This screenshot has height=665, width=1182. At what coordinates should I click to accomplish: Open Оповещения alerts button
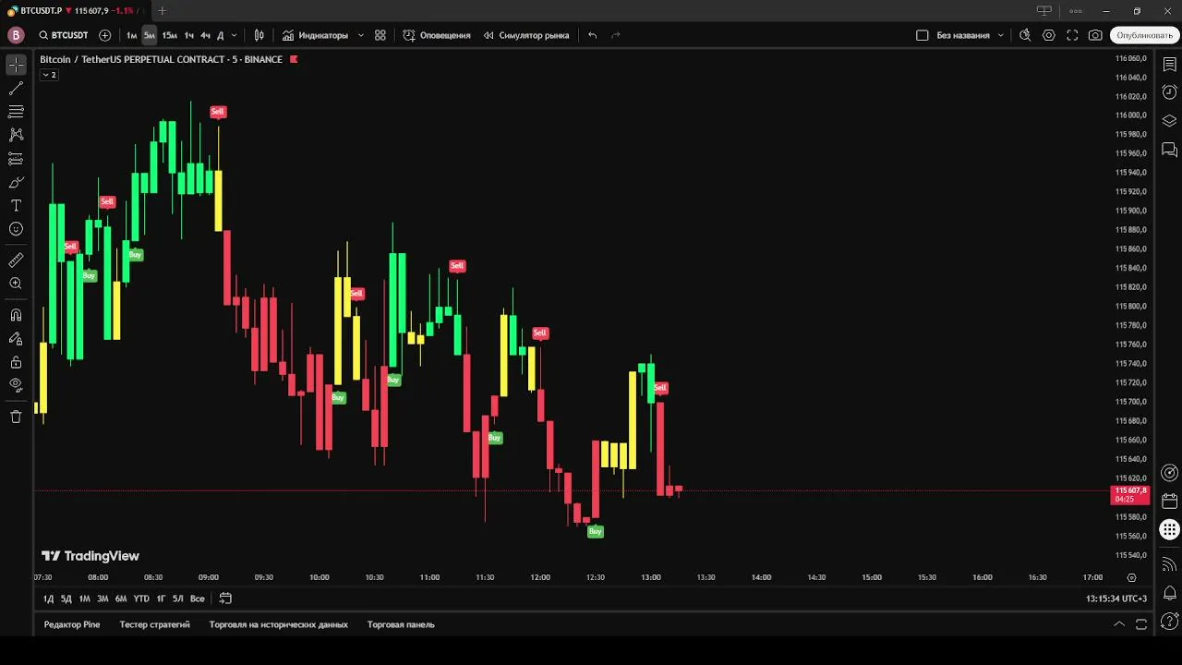(437, 35)
